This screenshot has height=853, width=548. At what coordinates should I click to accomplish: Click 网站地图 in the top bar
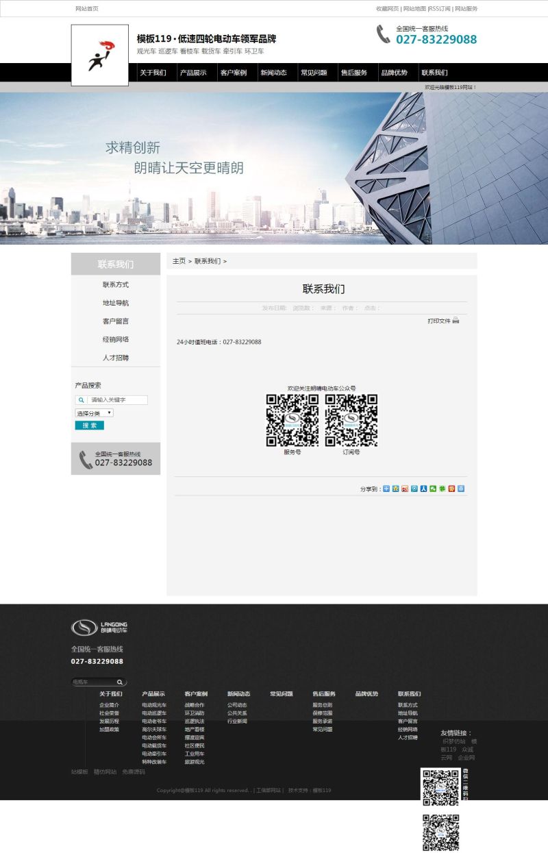(x=414, y=9)
